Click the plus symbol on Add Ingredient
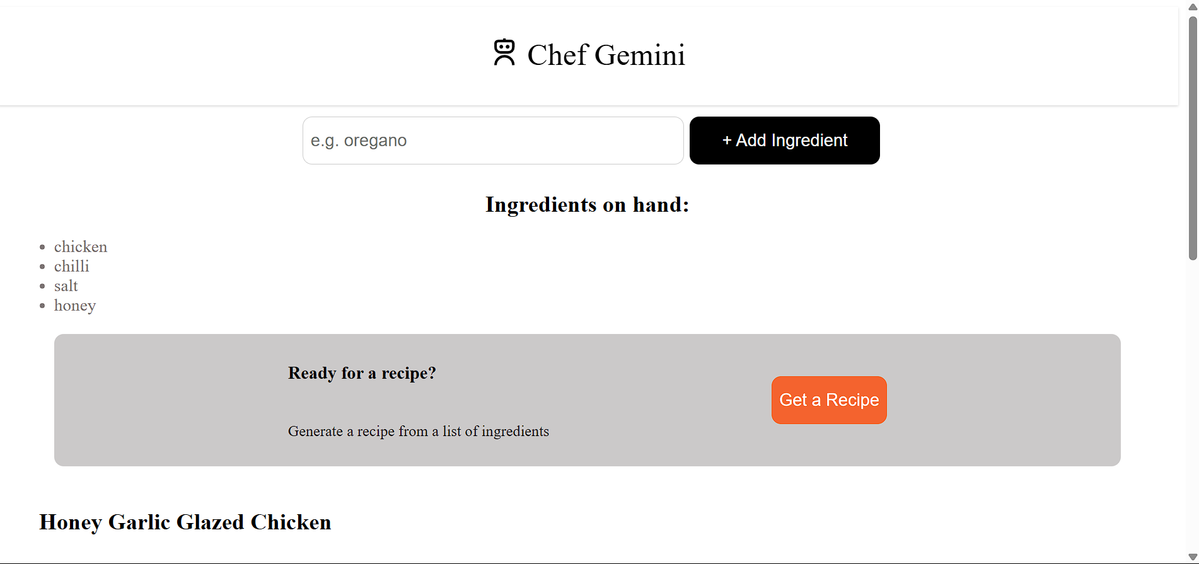Viewport: 1199px width, 564px height. (x=728, y=140)
